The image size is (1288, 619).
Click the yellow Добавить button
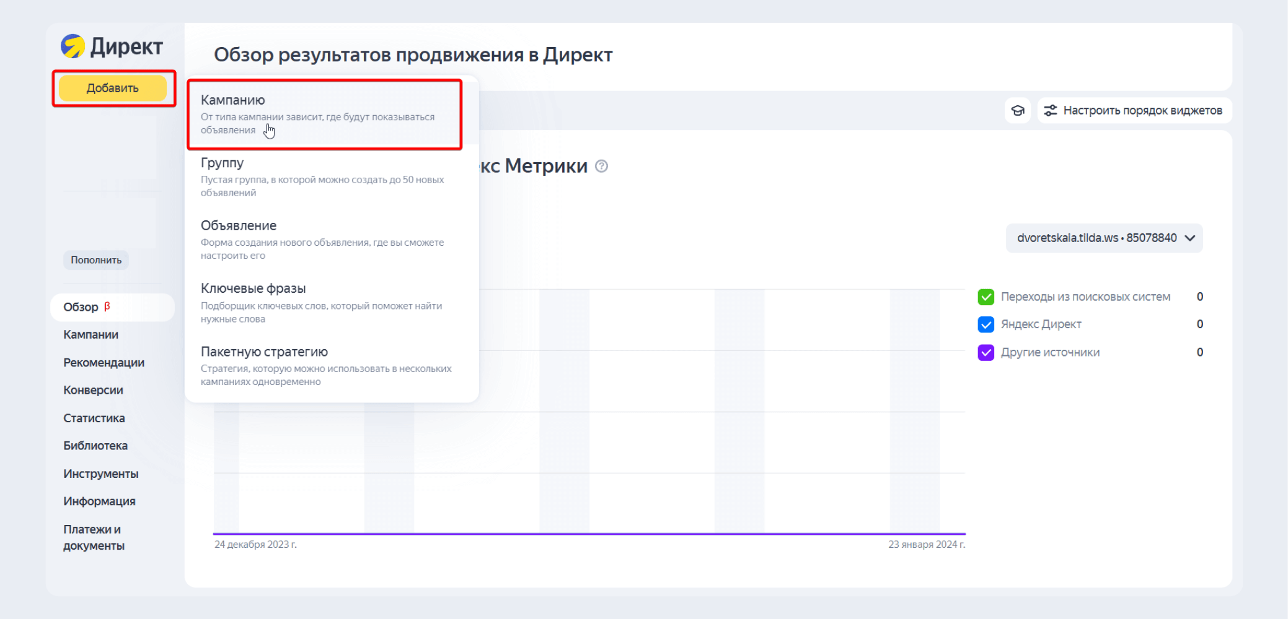pyautogui.click(x=113, y=88)
